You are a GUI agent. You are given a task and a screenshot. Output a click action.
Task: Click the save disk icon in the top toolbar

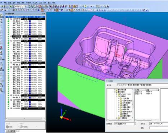point(4,6)
